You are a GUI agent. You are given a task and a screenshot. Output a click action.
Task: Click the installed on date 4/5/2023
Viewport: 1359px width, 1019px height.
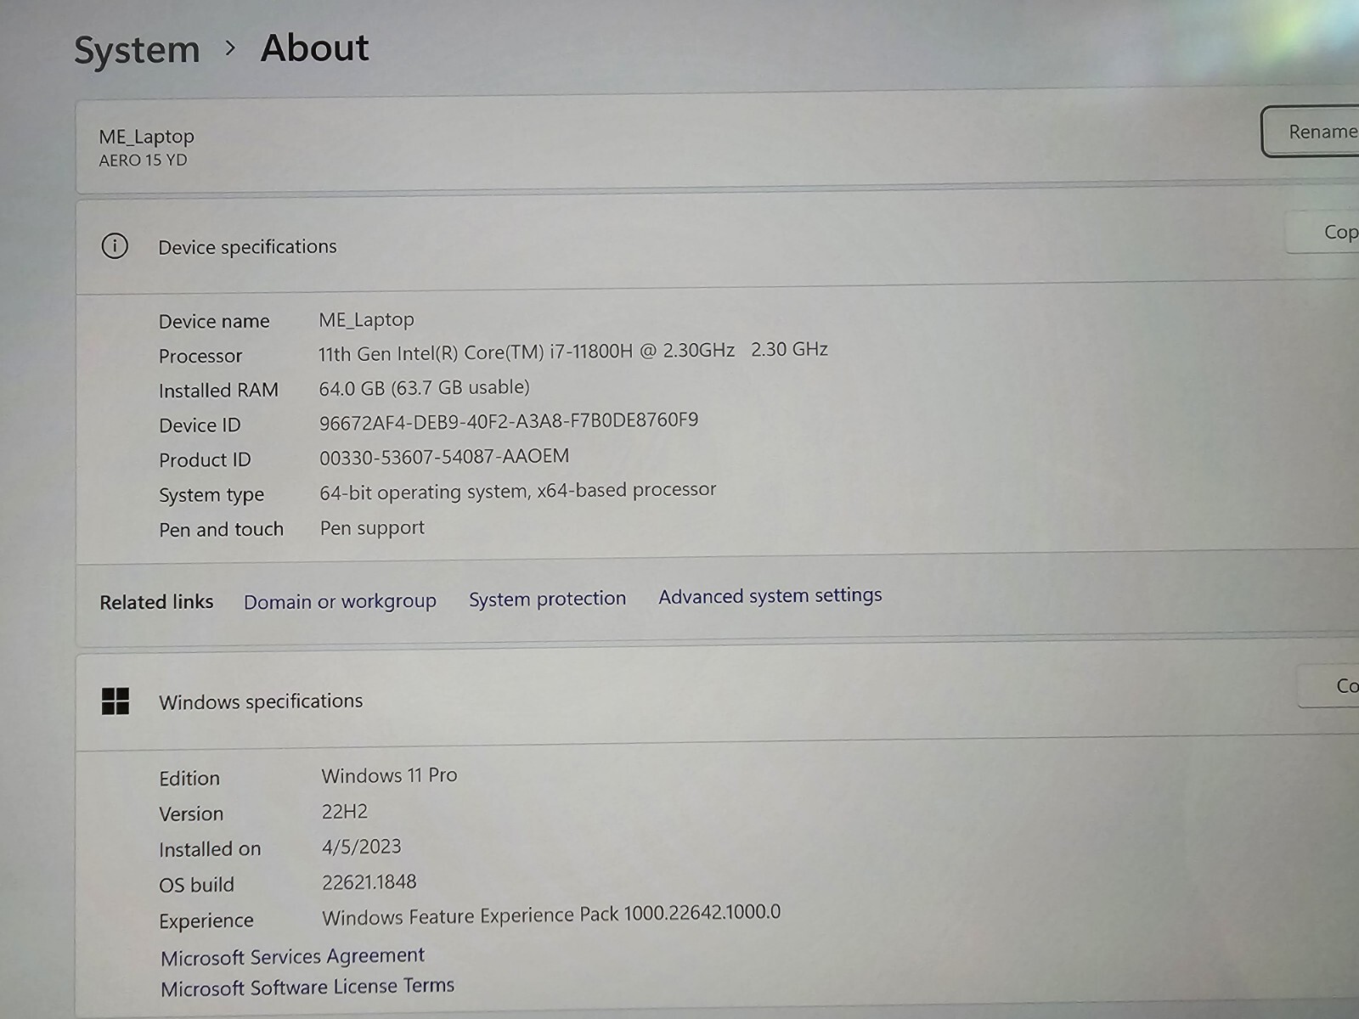pyautogui.click(x=361, y=847)
